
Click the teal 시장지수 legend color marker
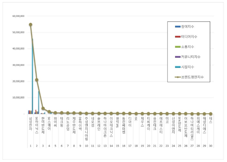177,67
